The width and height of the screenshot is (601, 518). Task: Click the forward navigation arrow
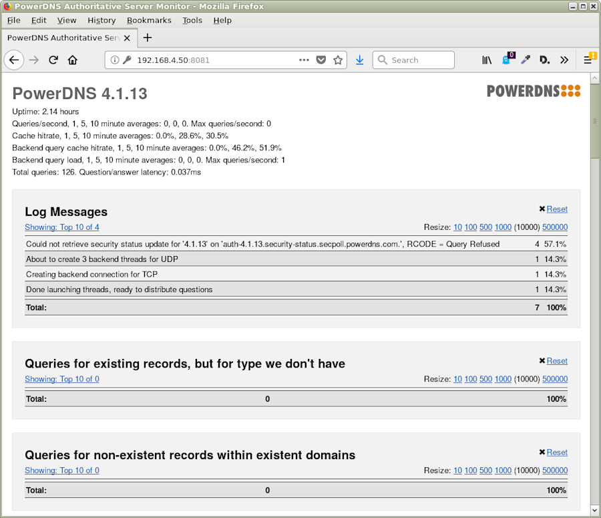34,60
